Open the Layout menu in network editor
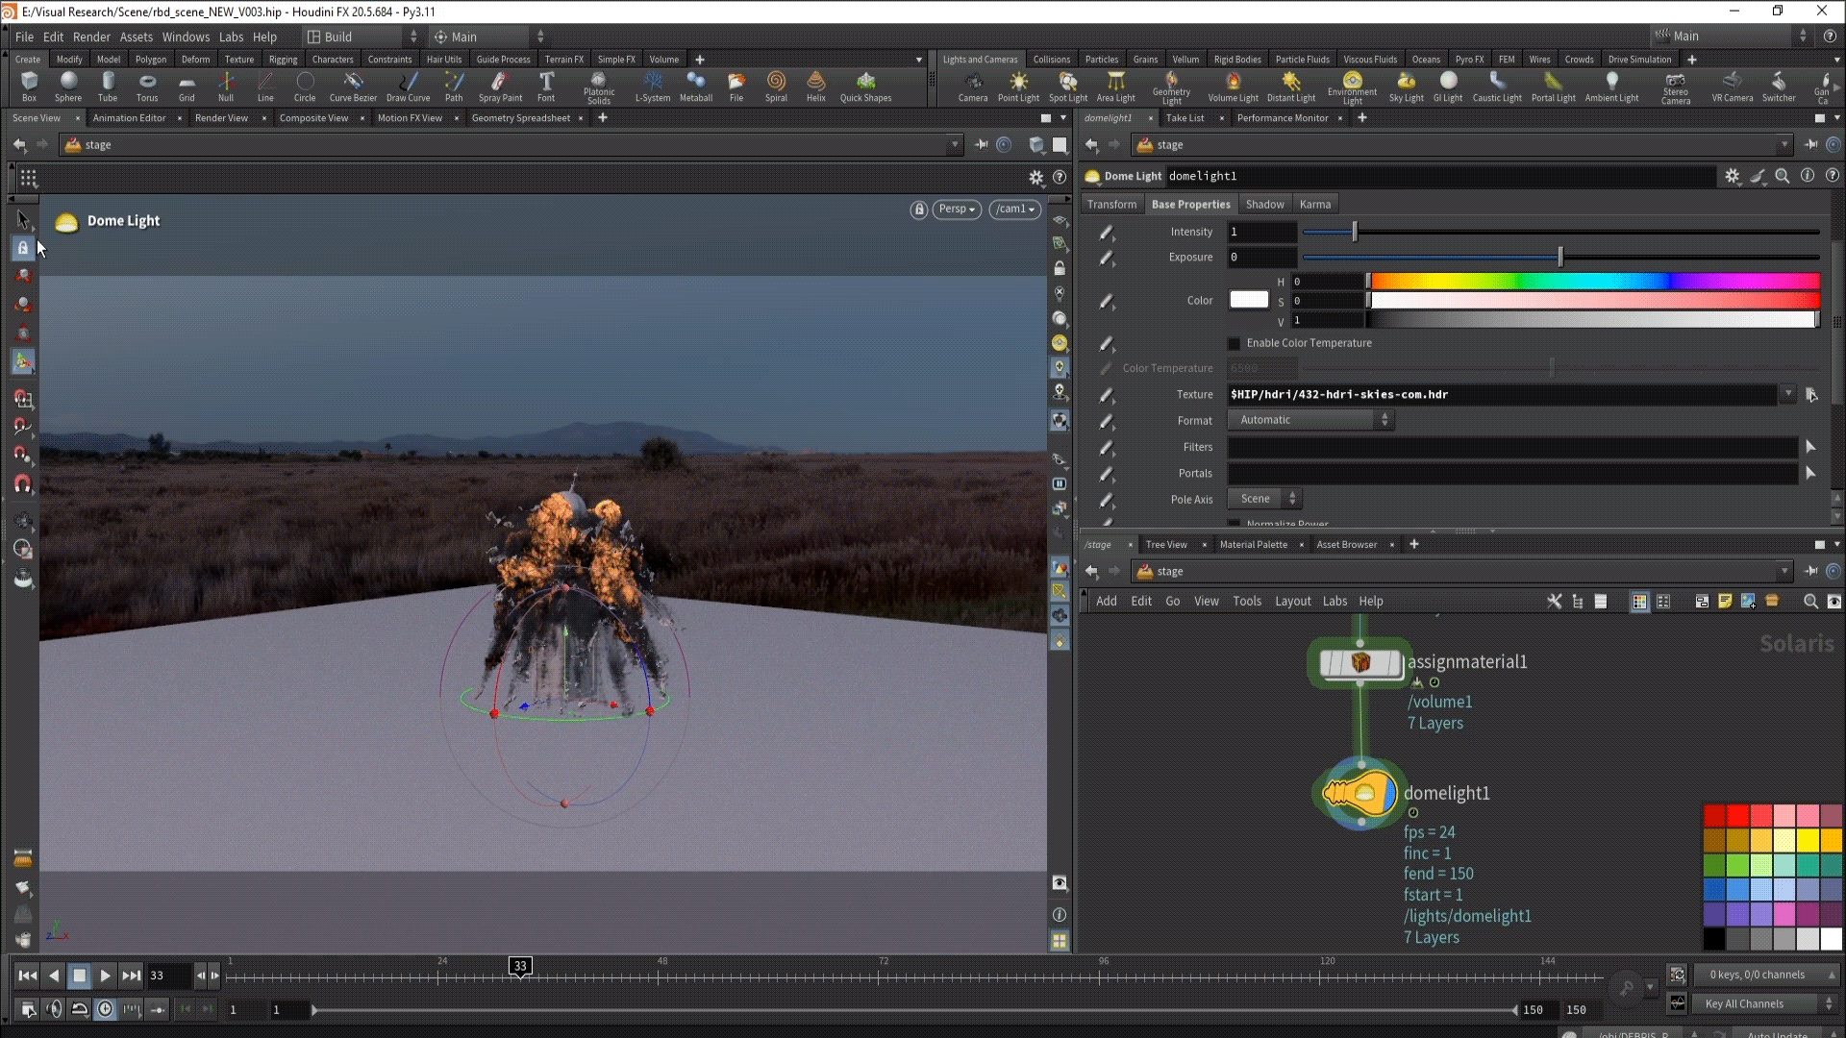 pos(1292,602)
